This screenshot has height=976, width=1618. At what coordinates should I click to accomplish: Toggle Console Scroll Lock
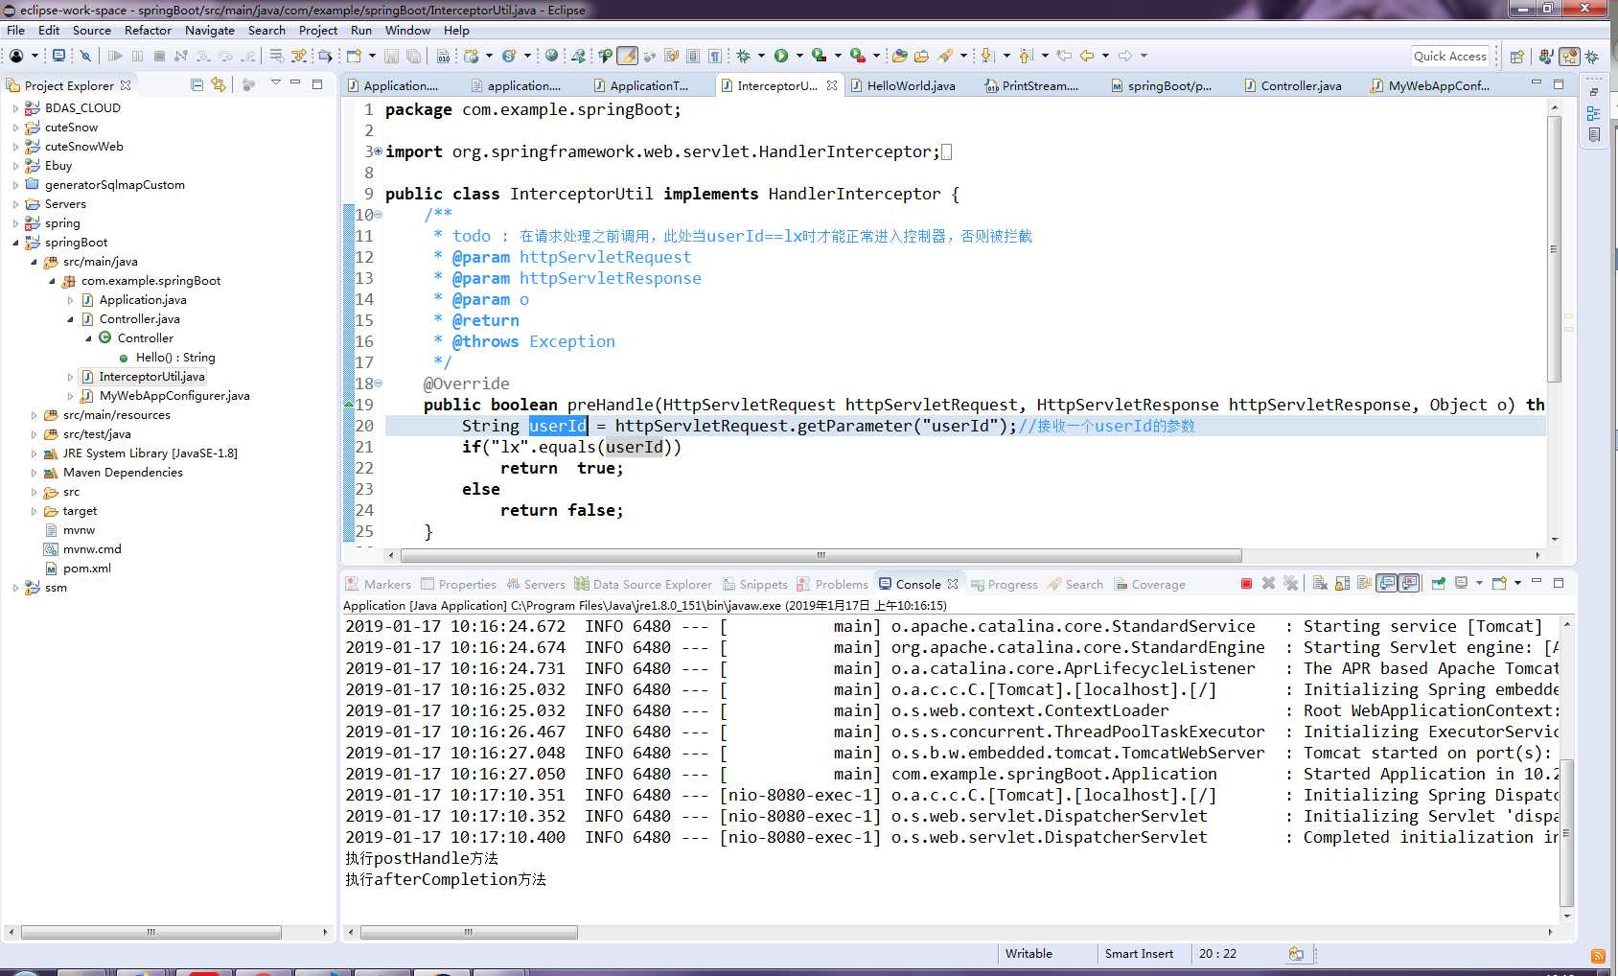pyautogui.click(x=1342, y=583)
